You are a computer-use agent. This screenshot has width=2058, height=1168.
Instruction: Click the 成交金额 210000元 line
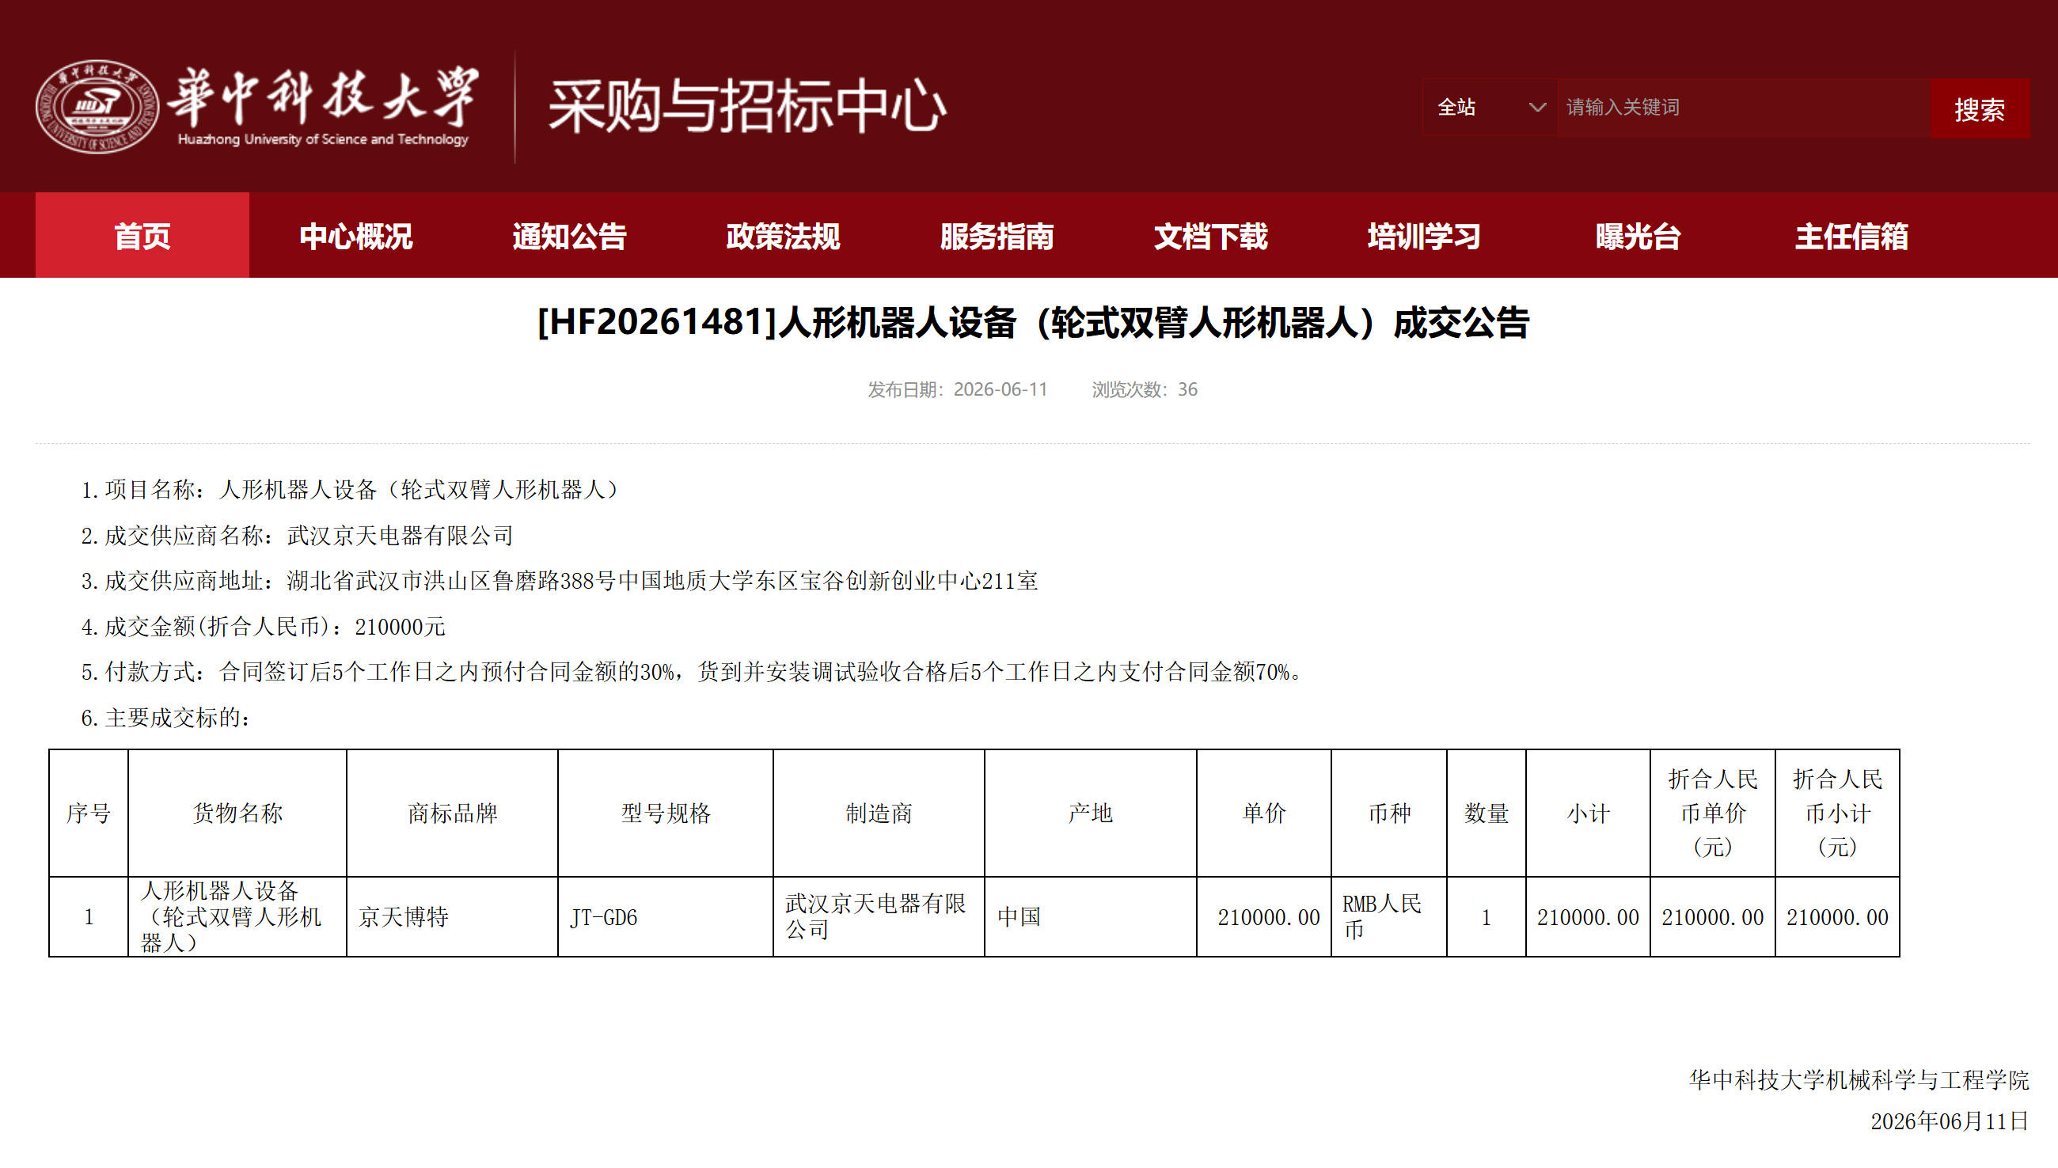click(263, 627)
